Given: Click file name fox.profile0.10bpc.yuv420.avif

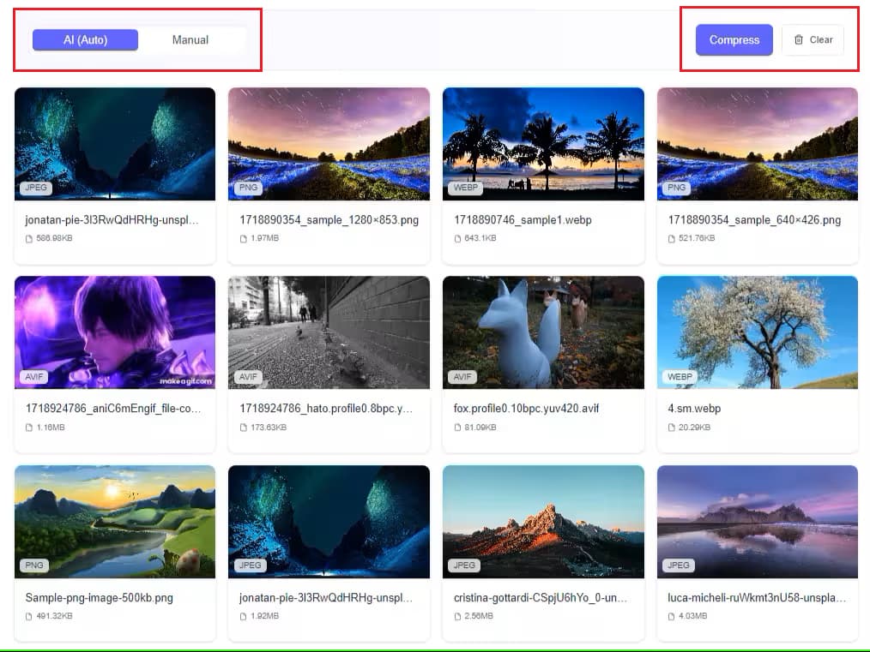Looking at the screenshot, I should tap(527, 409).
